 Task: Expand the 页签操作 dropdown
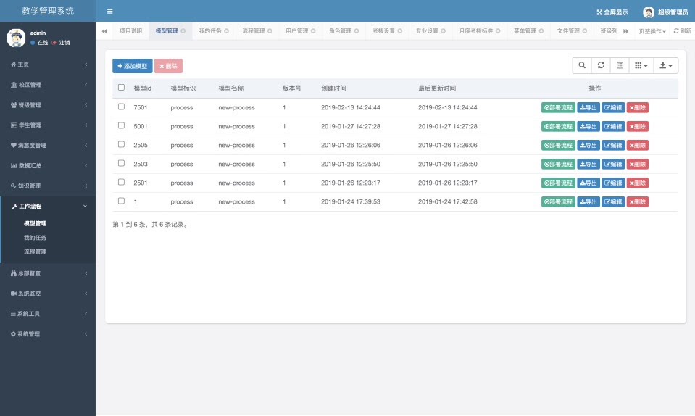click(652, 31)
